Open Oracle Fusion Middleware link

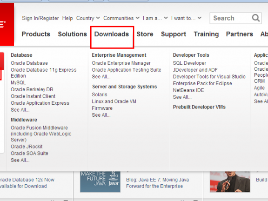(41, 134)
